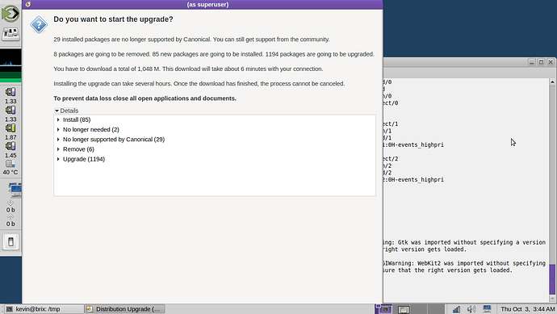This screenshot has height=314, width=557.
Task: Click the upgrade dialog title bar icon
Action: pyautogui.click(x=27, y=4)
